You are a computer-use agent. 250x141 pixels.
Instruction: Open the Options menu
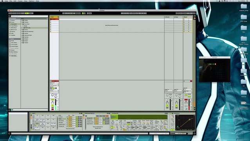pos(31,1)
